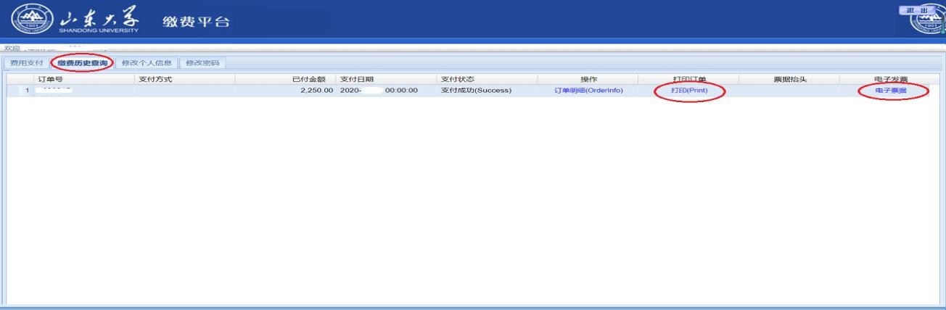This screenshot has height=310, width=946.
Task: Open the 修改个人信息 tab
Action: click(x=147, y=63)
